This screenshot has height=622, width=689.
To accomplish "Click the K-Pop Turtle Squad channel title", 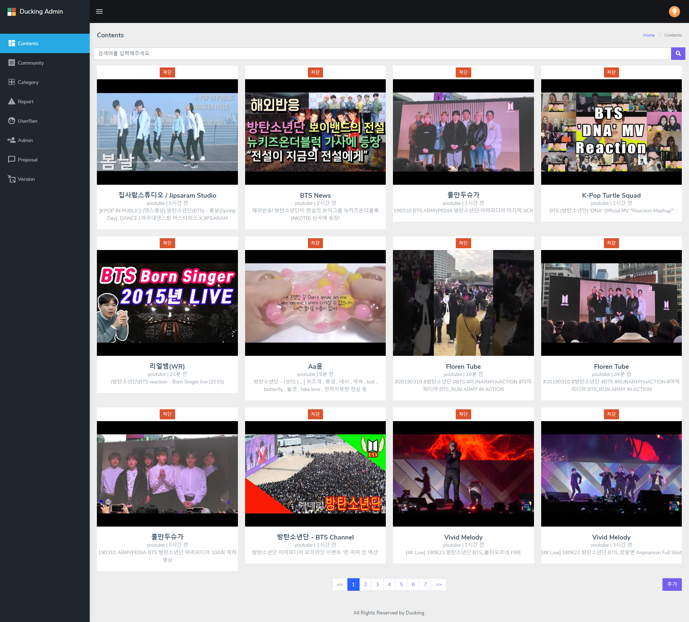I will click(x=611, y=195).
